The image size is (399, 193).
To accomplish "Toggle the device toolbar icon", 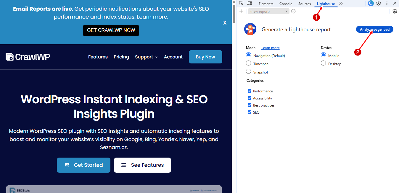I will coord(250,4).
